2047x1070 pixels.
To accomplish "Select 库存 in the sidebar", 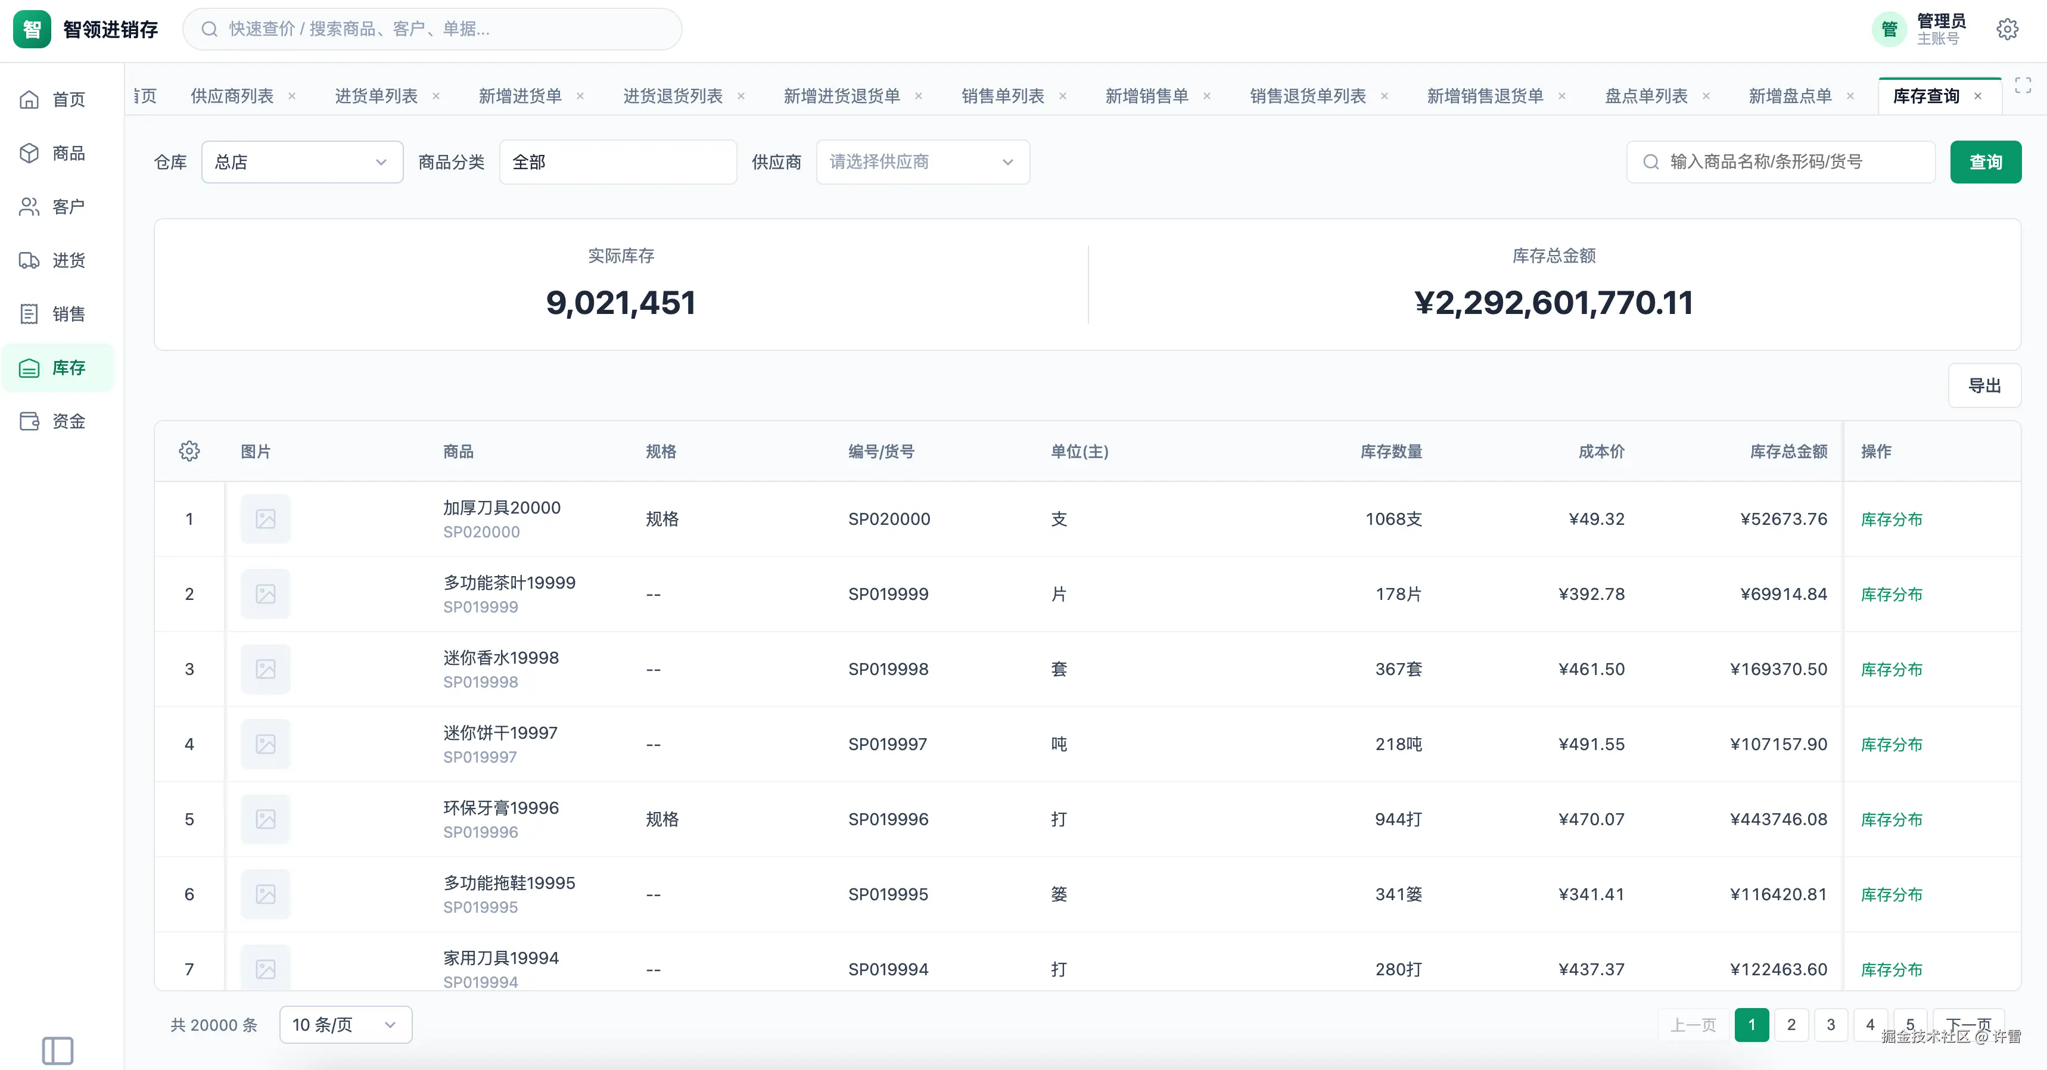I will point(57,367).
